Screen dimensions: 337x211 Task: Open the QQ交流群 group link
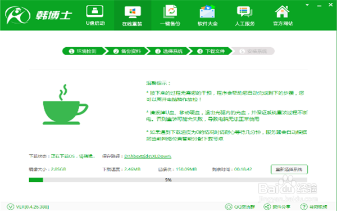(240, 207)
